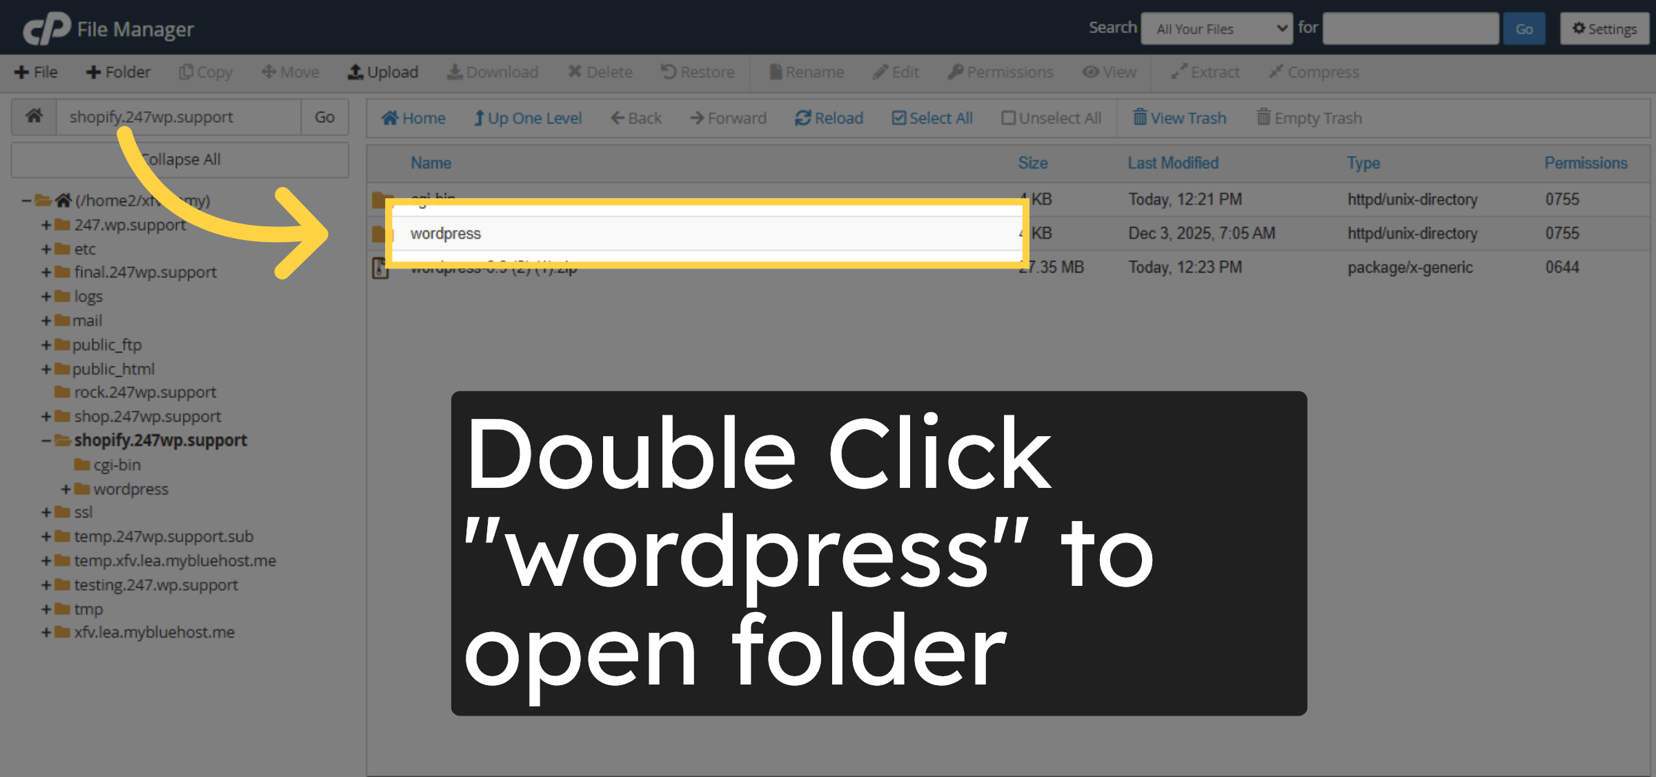Collapse the shopify.247wp.support tree node
The height and width of the screenshot is (777, 1656).
click(46, 440)
